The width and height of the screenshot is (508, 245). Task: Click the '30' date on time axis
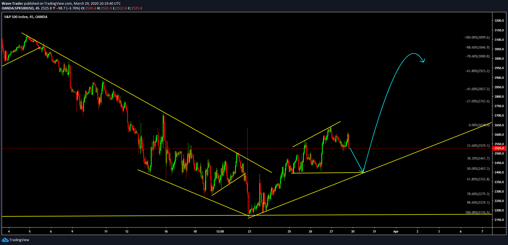tap(353, 231)
